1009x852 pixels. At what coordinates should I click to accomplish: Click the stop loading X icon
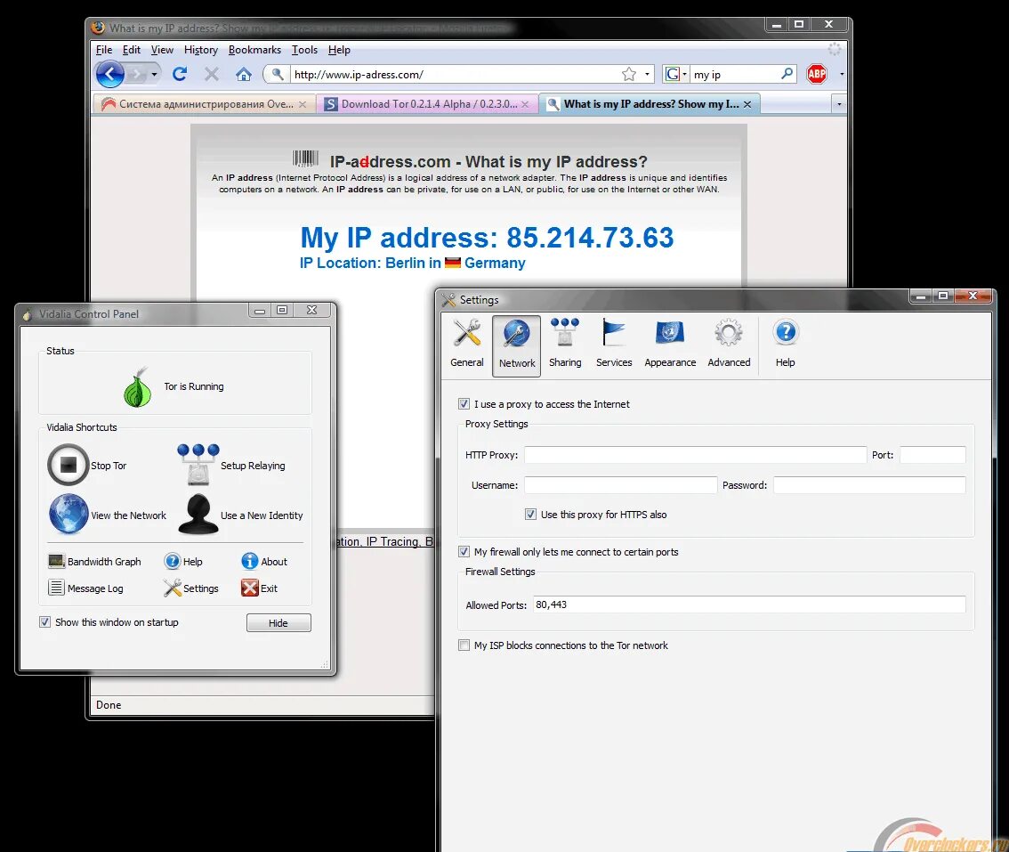(212, 75)
